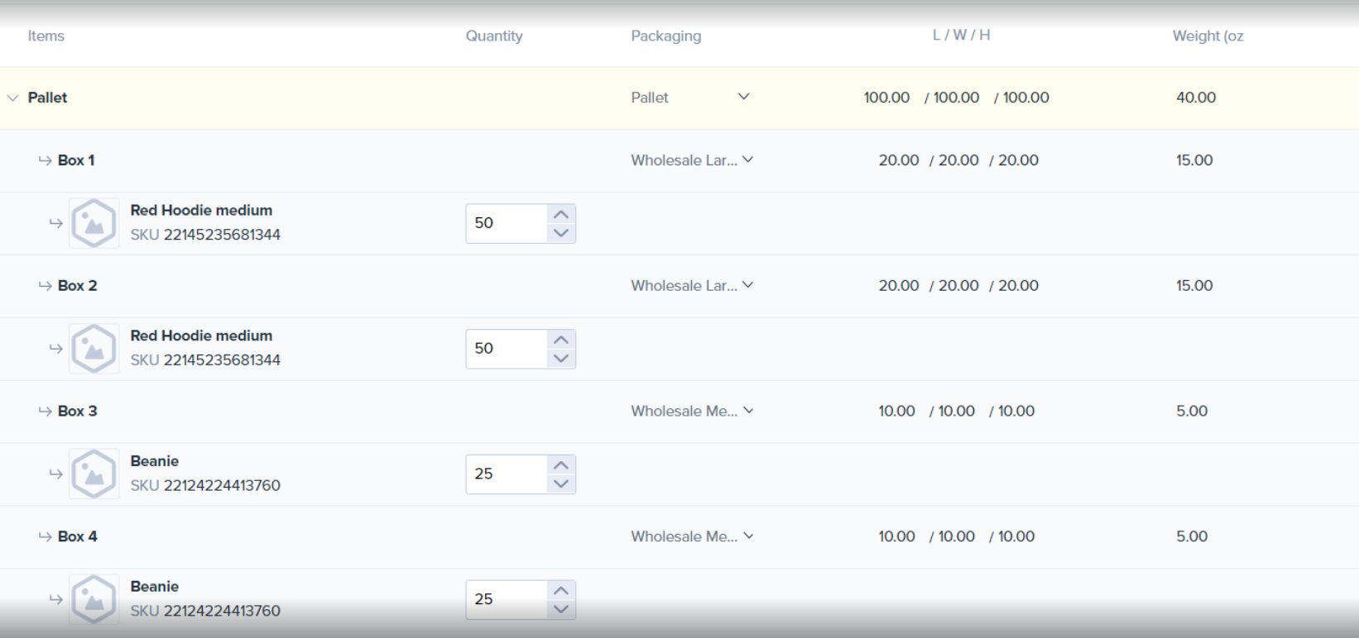Click Box 2 Red Hoodie image placeholder icon
1359x638 pixels.
coord(94,349)
